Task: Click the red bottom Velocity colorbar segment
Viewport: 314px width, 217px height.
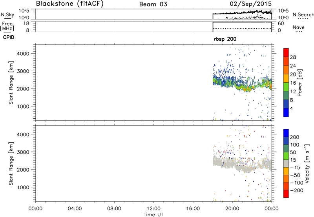Action: tap(286, 194)
